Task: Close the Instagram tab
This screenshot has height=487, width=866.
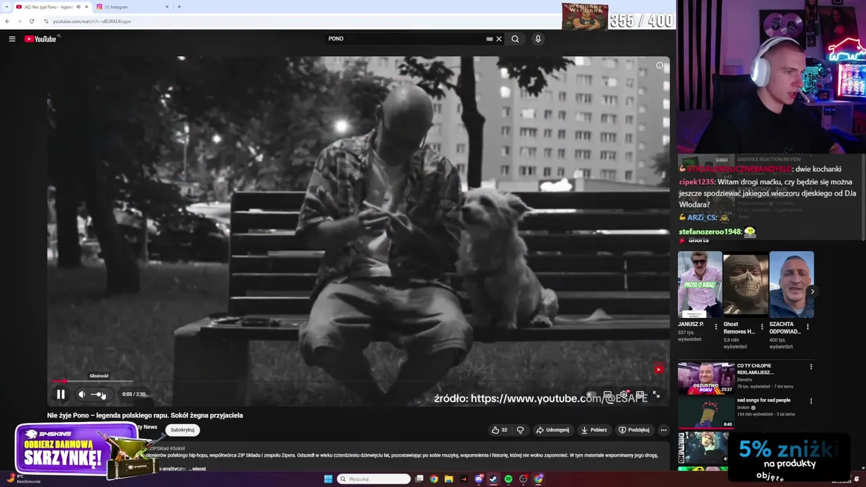Action: 167,7
